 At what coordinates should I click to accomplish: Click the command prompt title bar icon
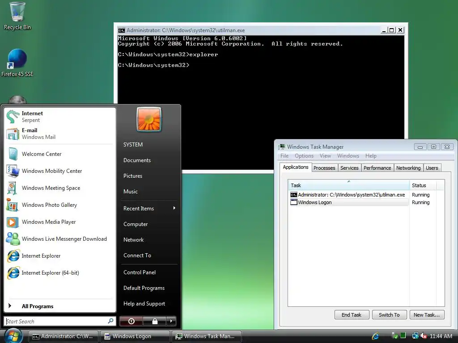(x=122, y=30)
